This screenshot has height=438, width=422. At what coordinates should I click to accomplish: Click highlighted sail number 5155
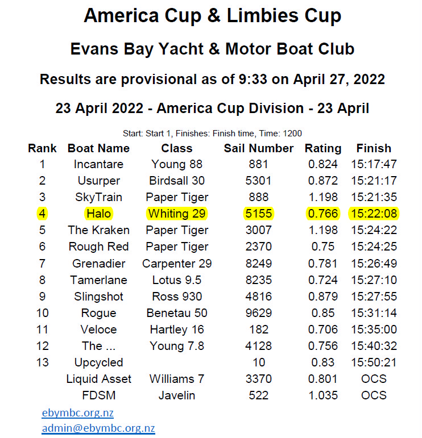tap(259, 214)
